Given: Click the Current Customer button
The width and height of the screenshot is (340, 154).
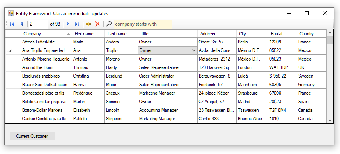Looking at the screenshot, I should pos(32,136).
